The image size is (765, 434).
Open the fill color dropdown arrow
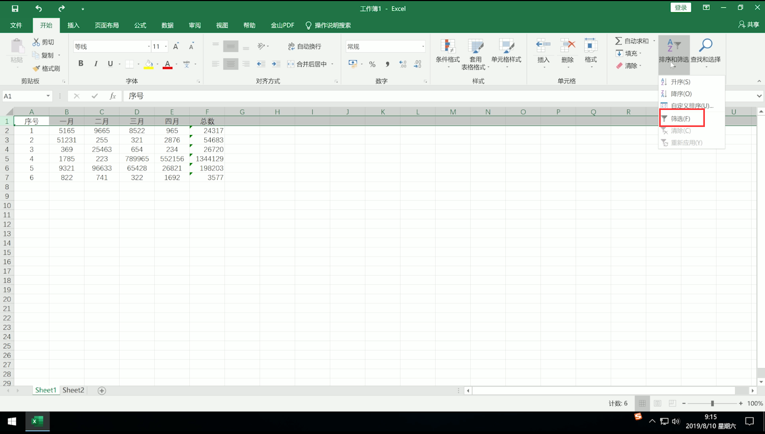coord(157,64)
